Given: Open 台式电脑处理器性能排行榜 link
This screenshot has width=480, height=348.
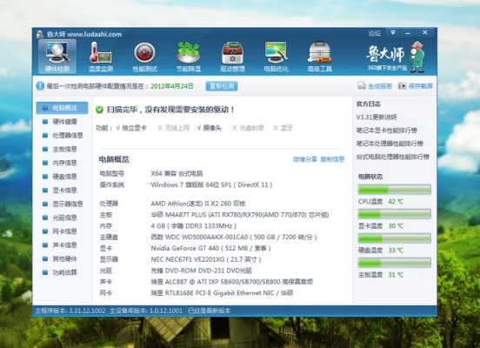Looking at the screenshot, I should (393, 157).
